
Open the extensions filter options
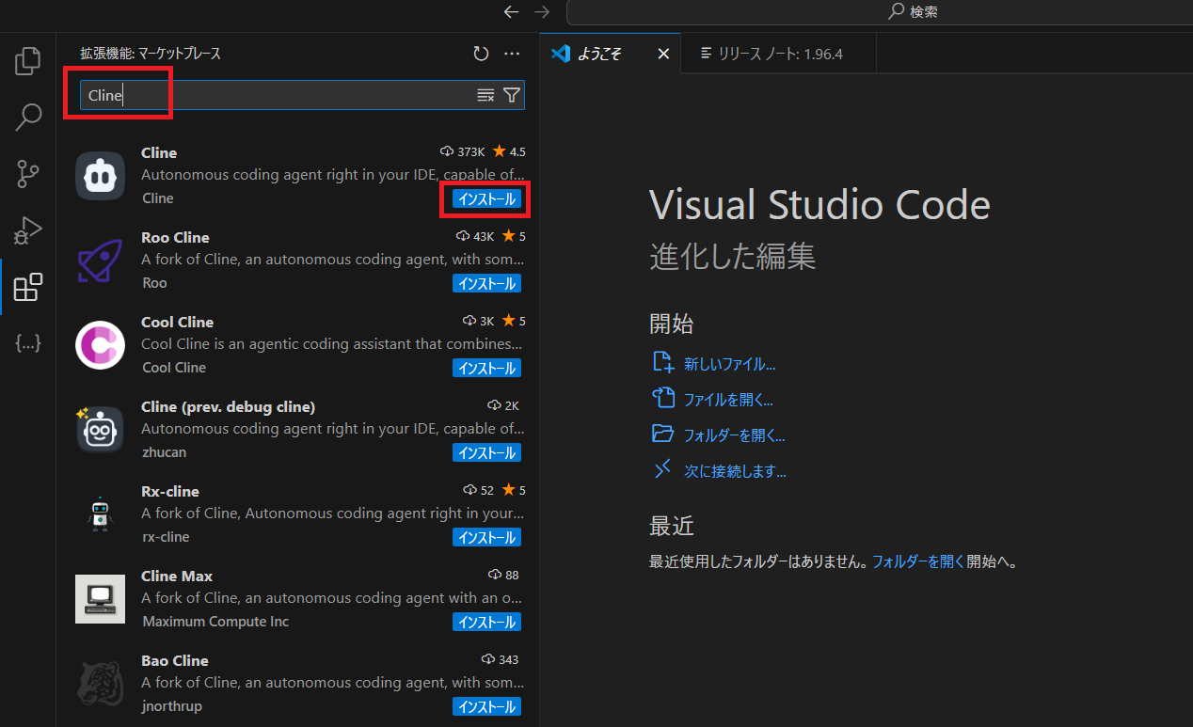point(511,94)
